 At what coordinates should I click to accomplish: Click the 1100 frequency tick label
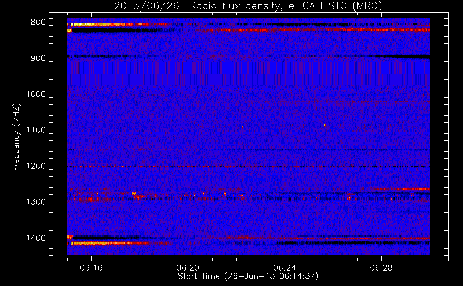[x=36, y=130]
